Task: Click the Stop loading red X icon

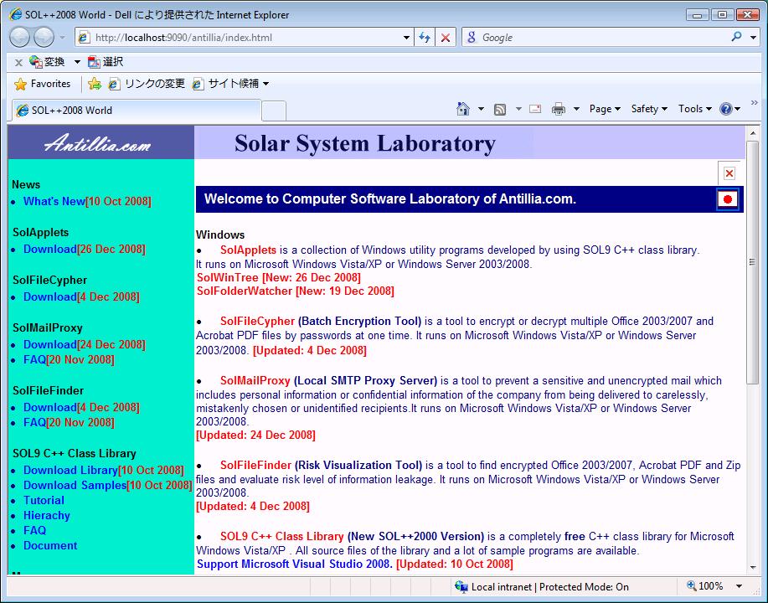Action: click(x=446, y=37)
